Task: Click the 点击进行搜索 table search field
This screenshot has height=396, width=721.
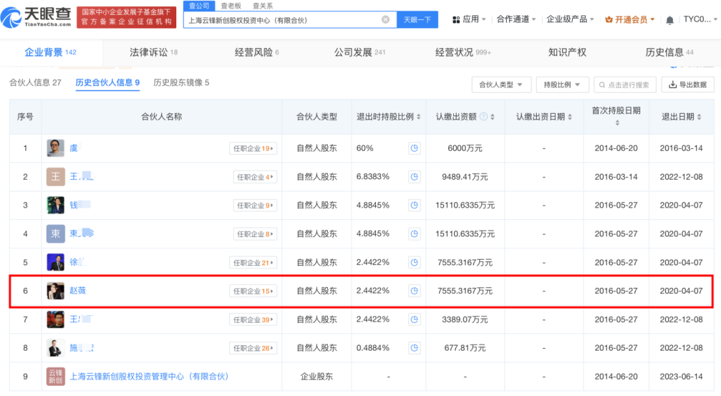Action: click(x=625, y=85)
